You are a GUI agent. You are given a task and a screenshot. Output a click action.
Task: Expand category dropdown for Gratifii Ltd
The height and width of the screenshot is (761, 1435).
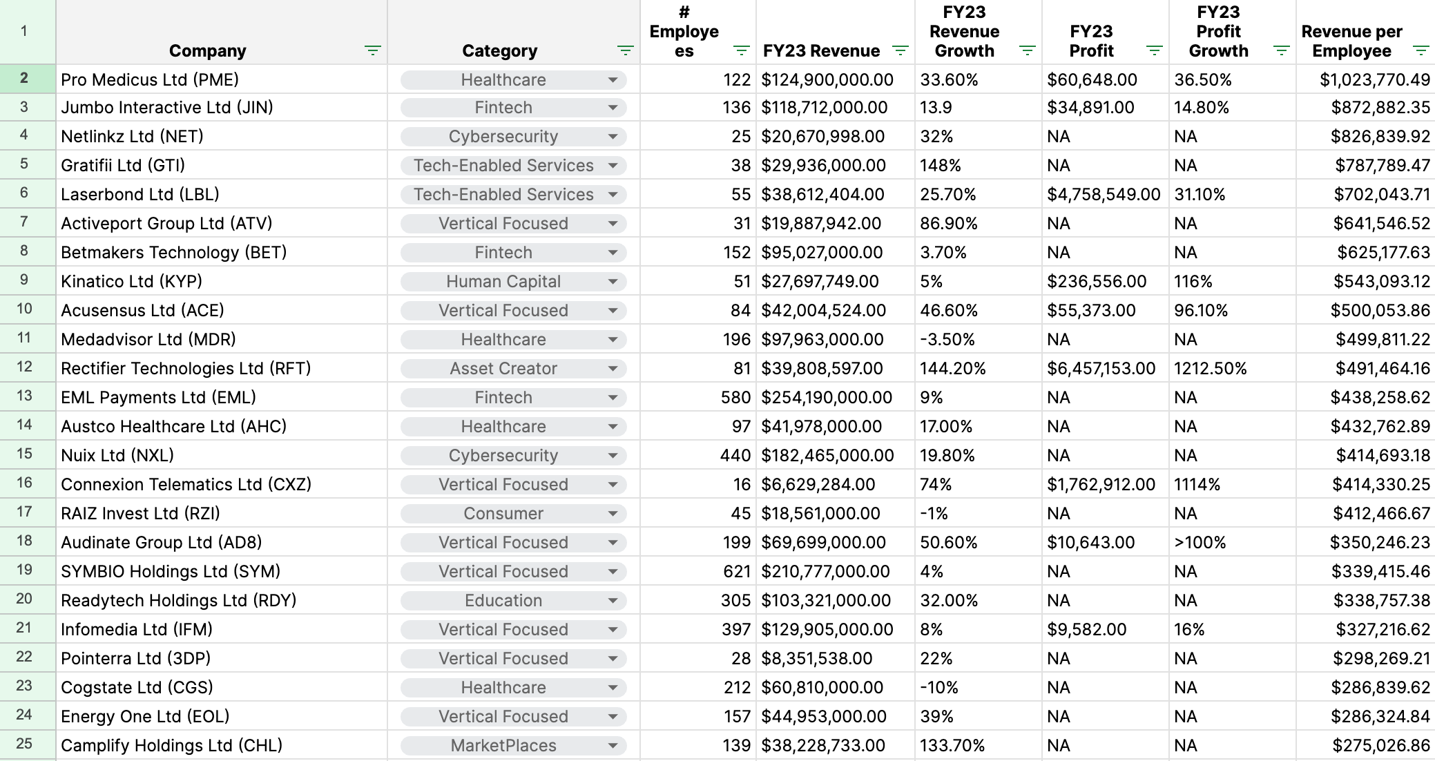613,166
